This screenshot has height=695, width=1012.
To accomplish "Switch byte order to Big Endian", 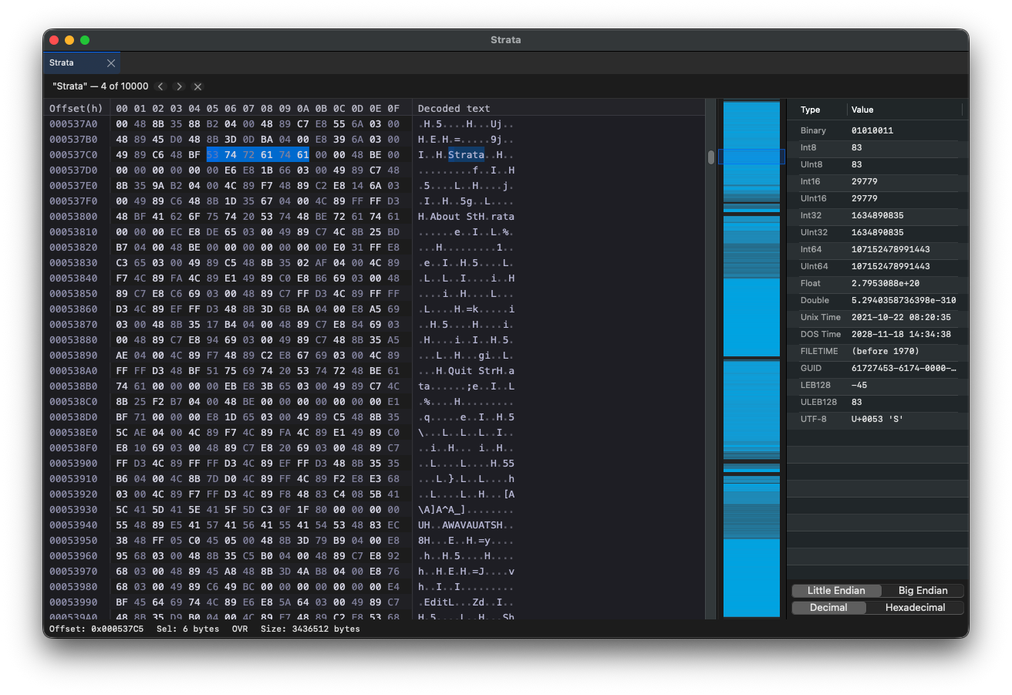I will coord(923,590).
